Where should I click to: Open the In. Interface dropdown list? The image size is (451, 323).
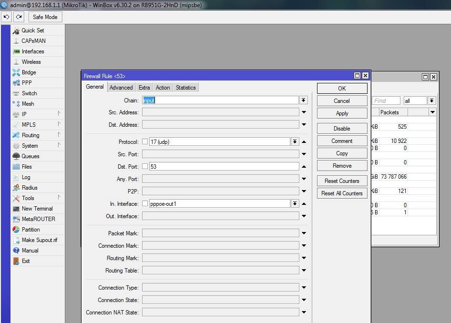point(295,204)
